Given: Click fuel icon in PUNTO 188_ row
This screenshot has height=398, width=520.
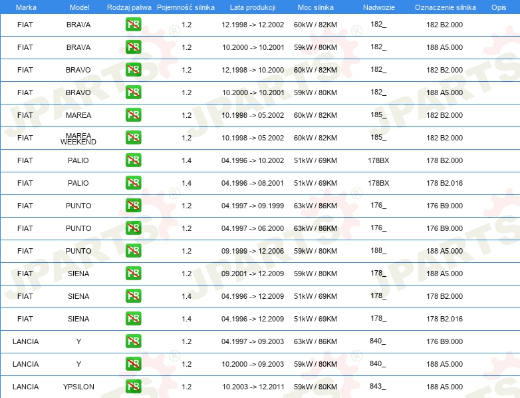Looking at the screenshot, I should (133, 251).
